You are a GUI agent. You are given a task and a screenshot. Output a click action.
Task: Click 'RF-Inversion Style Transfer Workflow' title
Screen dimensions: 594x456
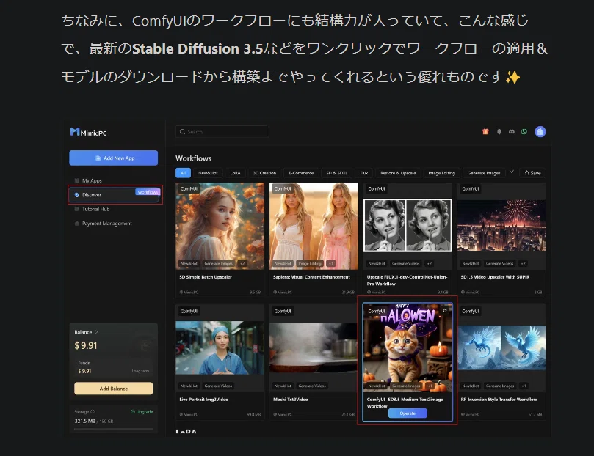[499, 400]
